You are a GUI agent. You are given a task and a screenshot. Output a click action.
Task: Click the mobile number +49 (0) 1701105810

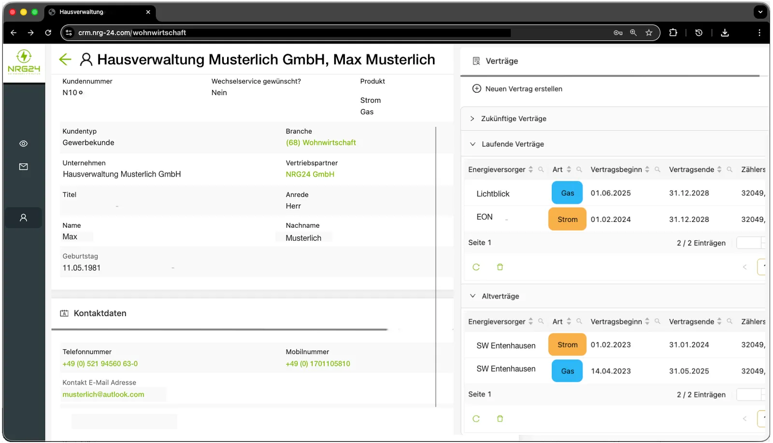318,364
